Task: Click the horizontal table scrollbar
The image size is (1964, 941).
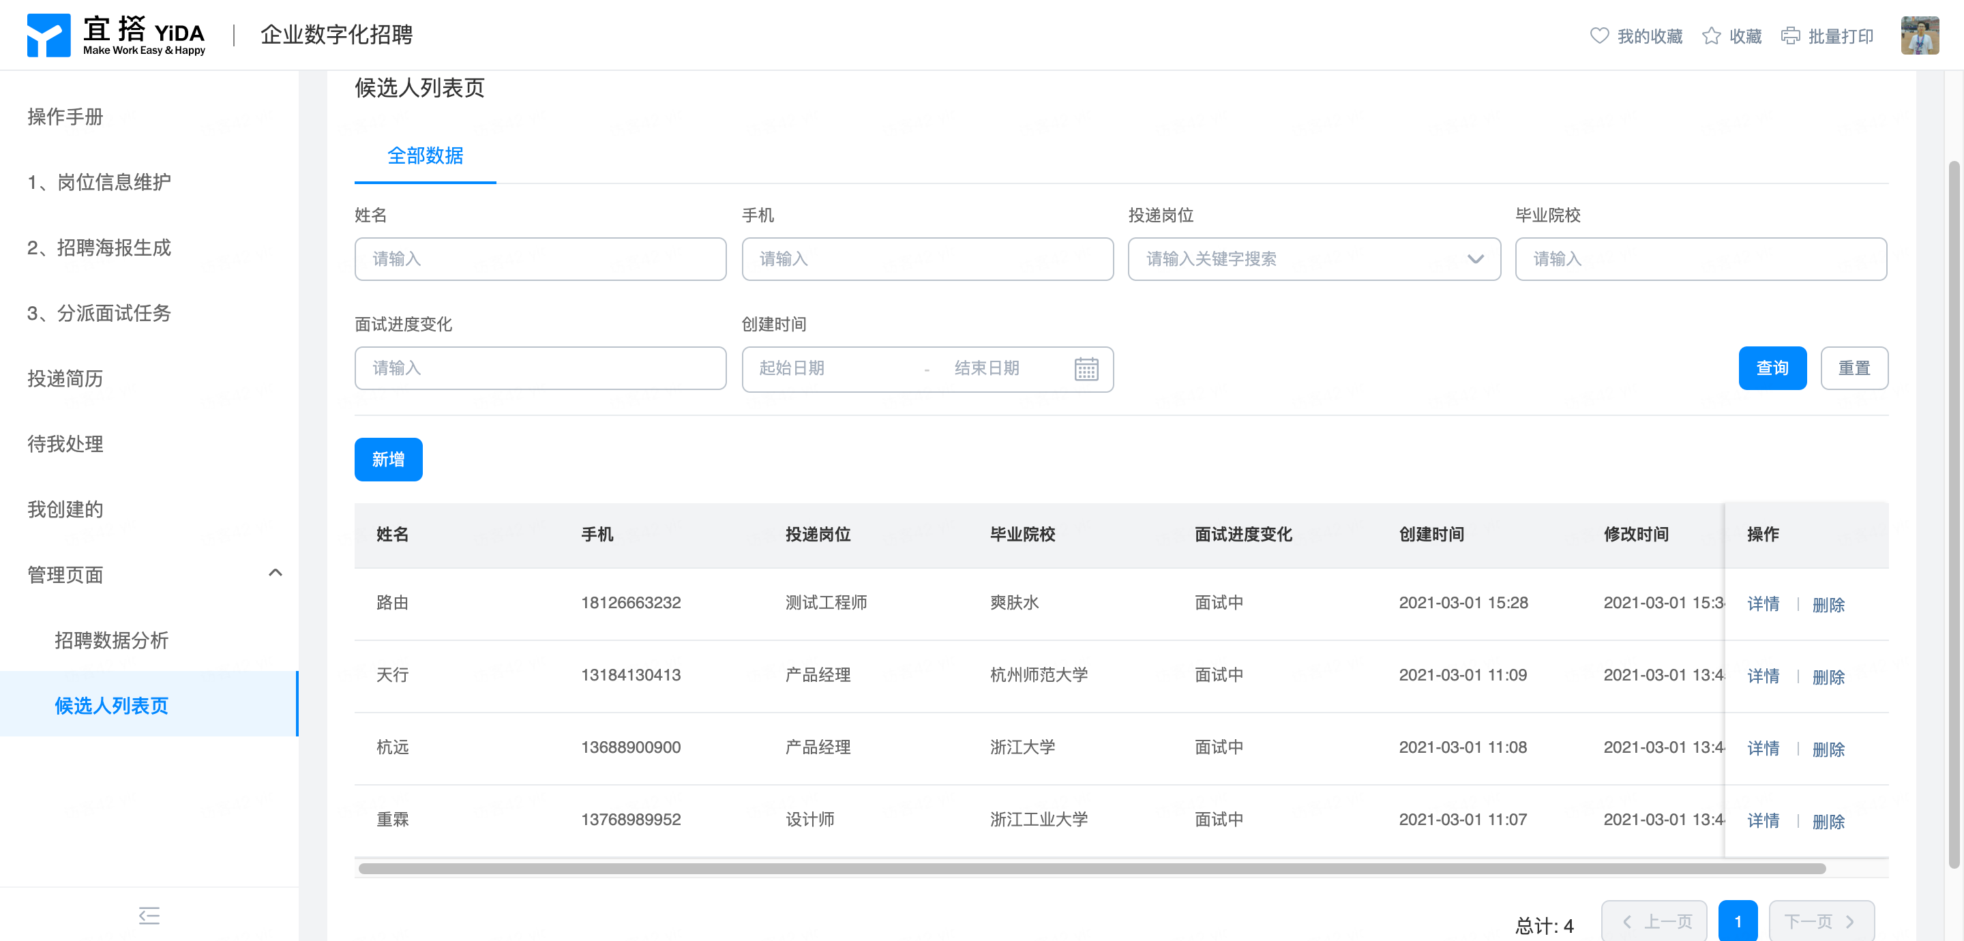Action: tap(1090, 869)
